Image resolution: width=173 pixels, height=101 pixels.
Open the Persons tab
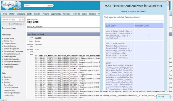click(46, 14)
